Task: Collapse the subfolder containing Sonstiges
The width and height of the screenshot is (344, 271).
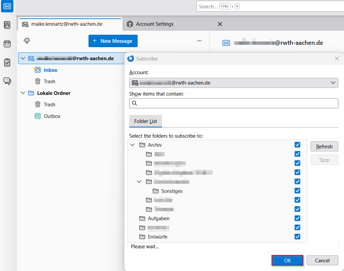Action: 139,181
